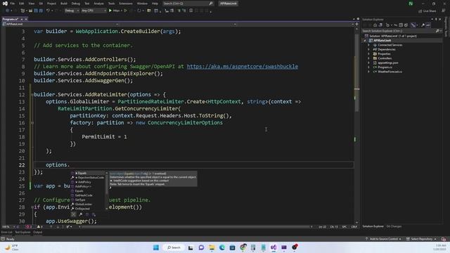Select RejectionStatusCode in IntelliSense list
This screenshot has width=450, height=253.
89,178
